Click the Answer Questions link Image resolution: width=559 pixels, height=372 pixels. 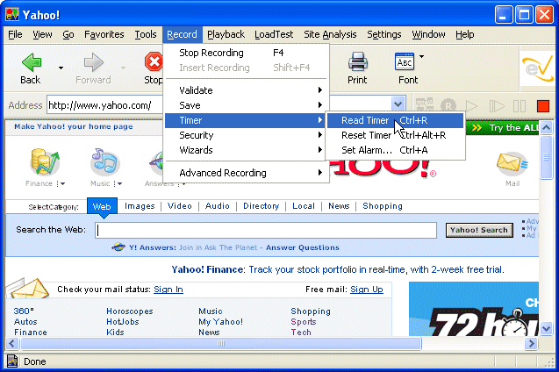pyautogui.click(x=302, y=247)
